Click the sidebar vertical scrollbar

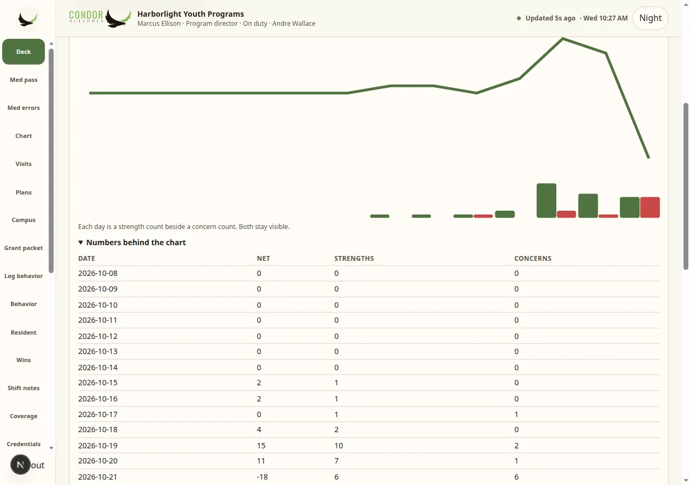click(51, 161)
